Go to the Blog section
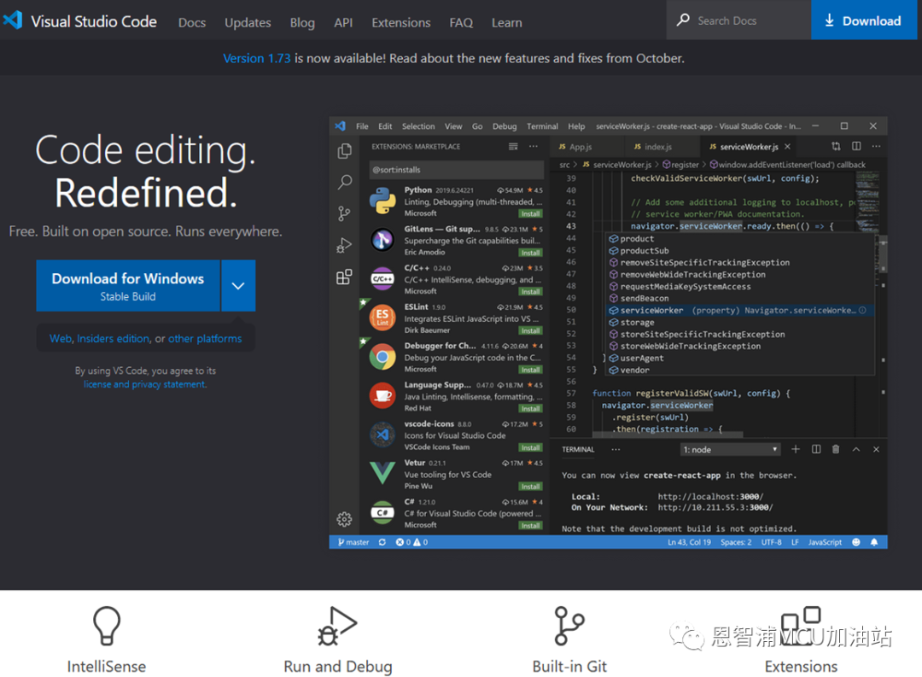Image resolution: width=922 pixels, height=677 pixels. click(302, 22)
